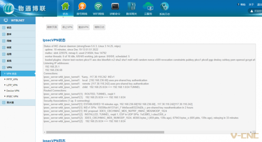Image resolution: width=262 pixels, height=142 pixels.
Task: Expand the 网络 sidebar menu
Action: click(x=18, y=41)
